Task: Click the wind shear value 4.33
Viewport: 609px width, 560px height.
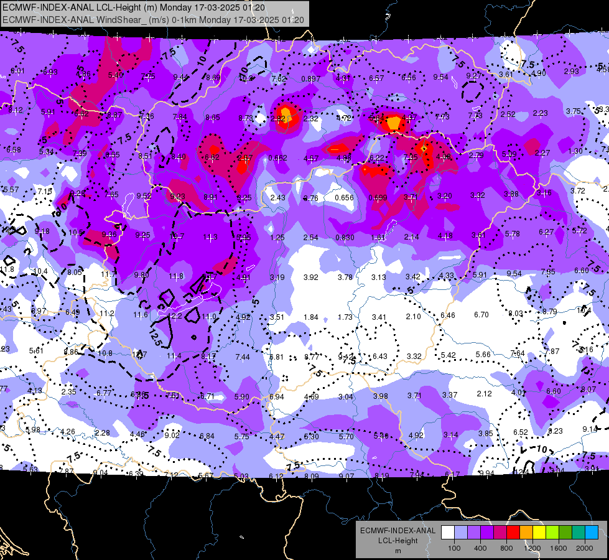Action: pyautogui.click(x=447, y=276)
